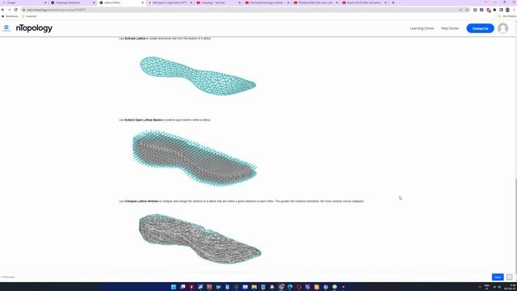
Task: Open Chrome's three-dot menu
Action: [514, 10]
